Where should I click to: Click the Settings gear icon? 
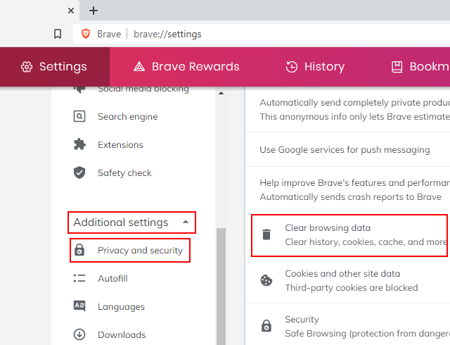point(27,67)
